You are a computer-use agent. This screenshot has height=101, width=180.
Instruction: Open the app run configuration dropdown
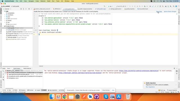(111, 6)
